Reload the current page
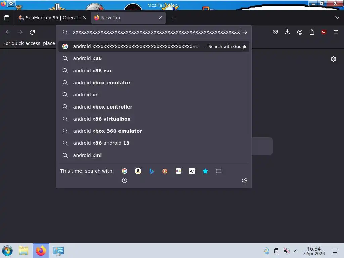Screen dimensions: 344x258 tap(32, 32)
